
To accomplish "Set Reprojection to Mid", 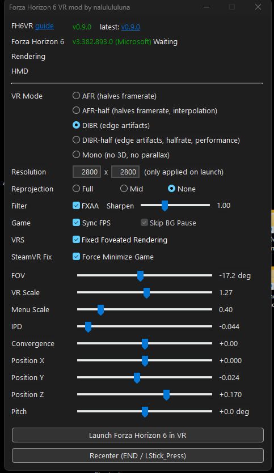I will click(x=124, y=189).
